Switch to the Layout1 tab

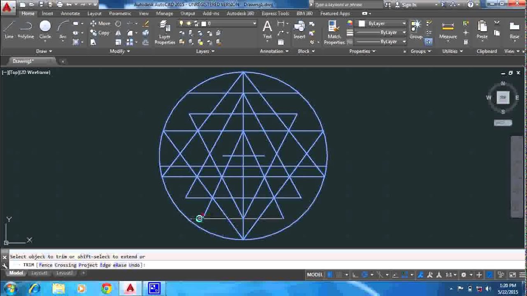pos(40,273)
